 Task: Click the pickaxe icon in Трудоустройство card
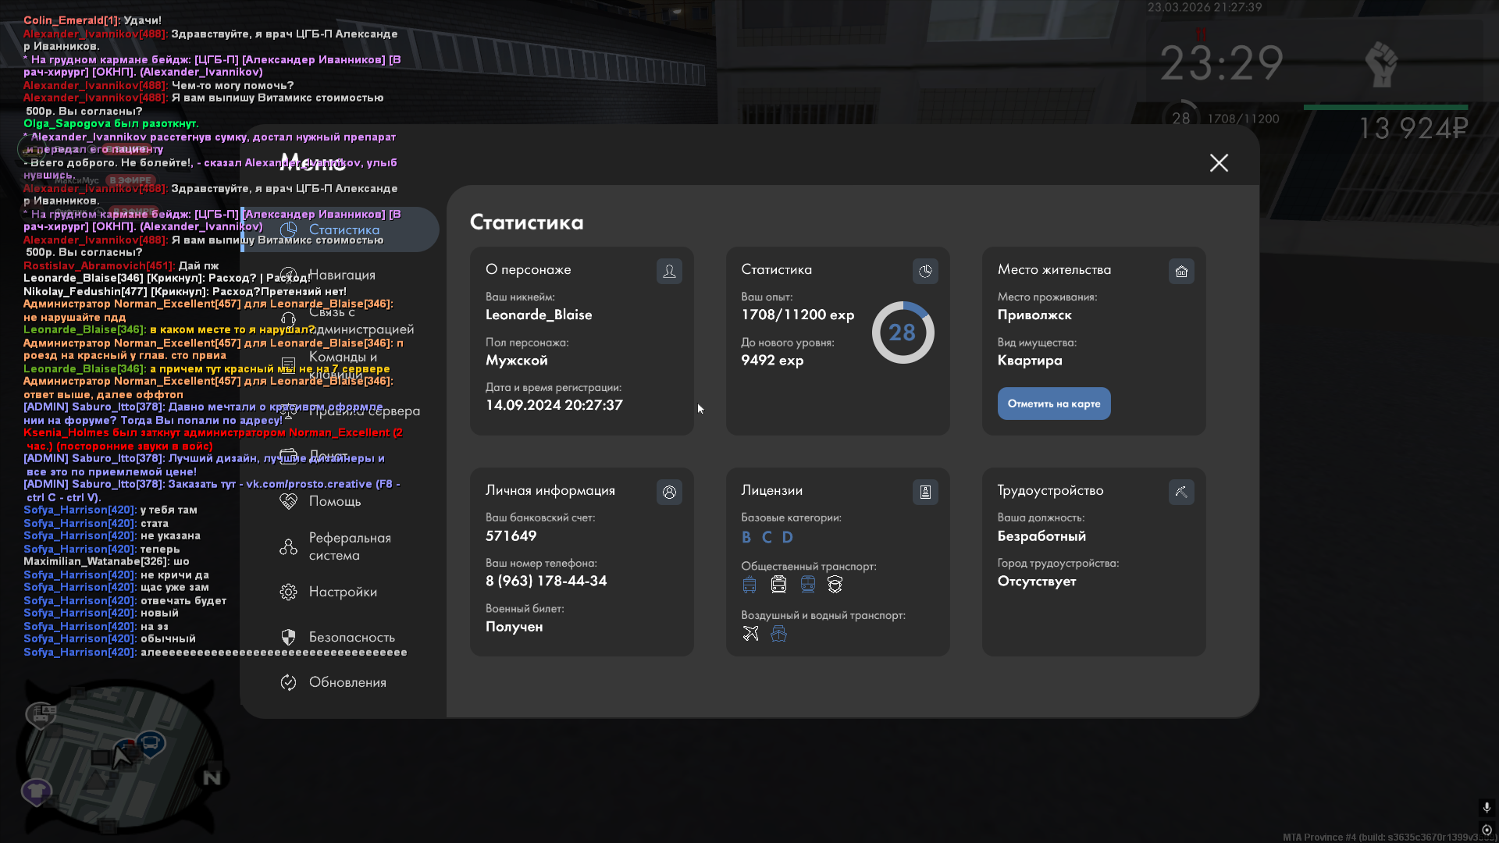pyautogui.click(x=1181, y=493)
